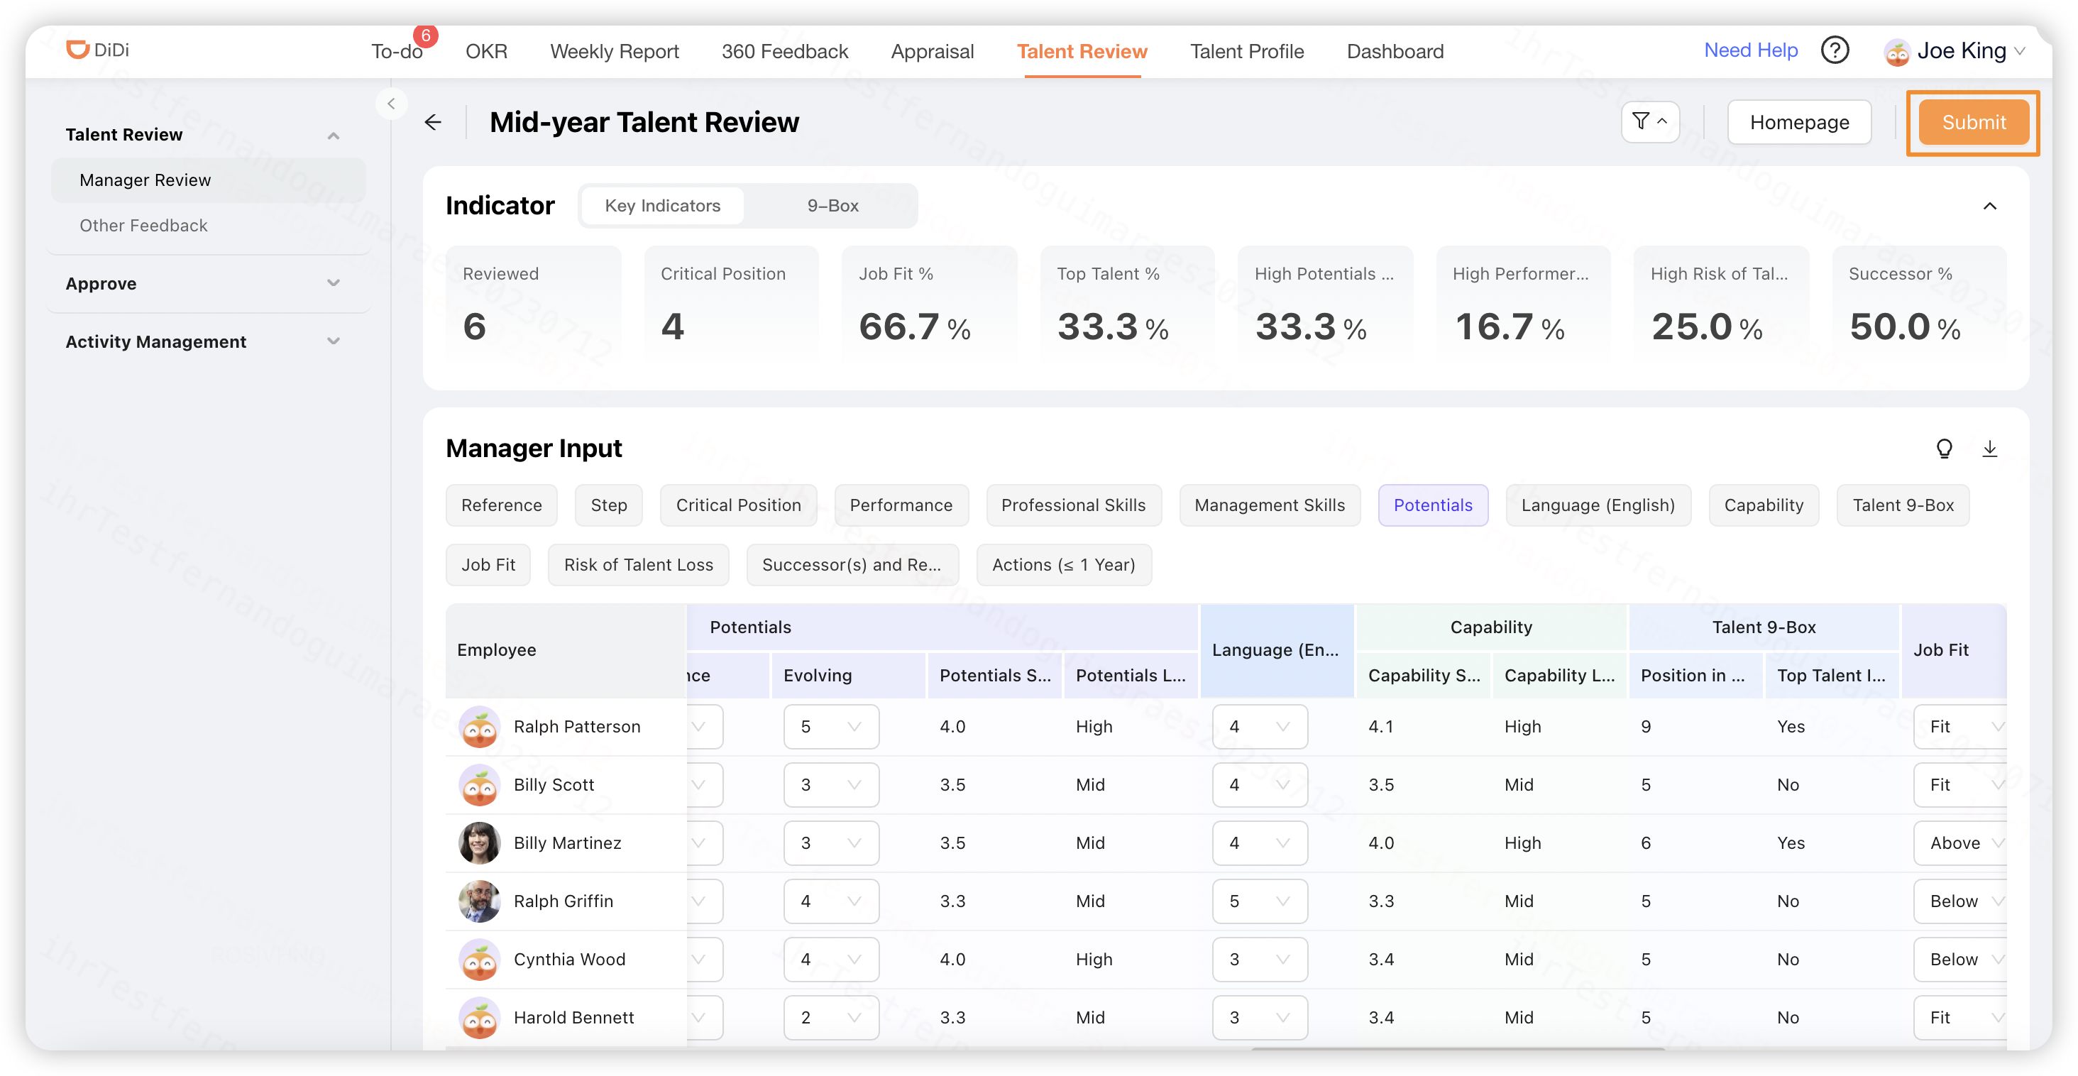Toggle the Successor(s) and Re... chip
The height and width of the screenshot is (1076, 2078).
(x=852, y=565)
